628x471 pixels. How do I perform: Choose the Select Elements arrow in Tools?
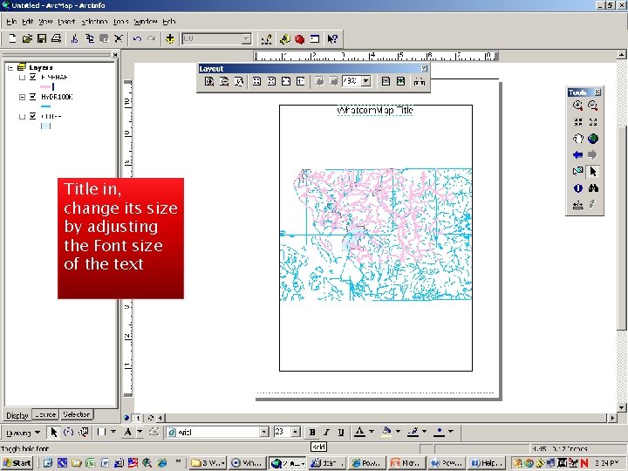pyautogui.click(x=593, y=172)
